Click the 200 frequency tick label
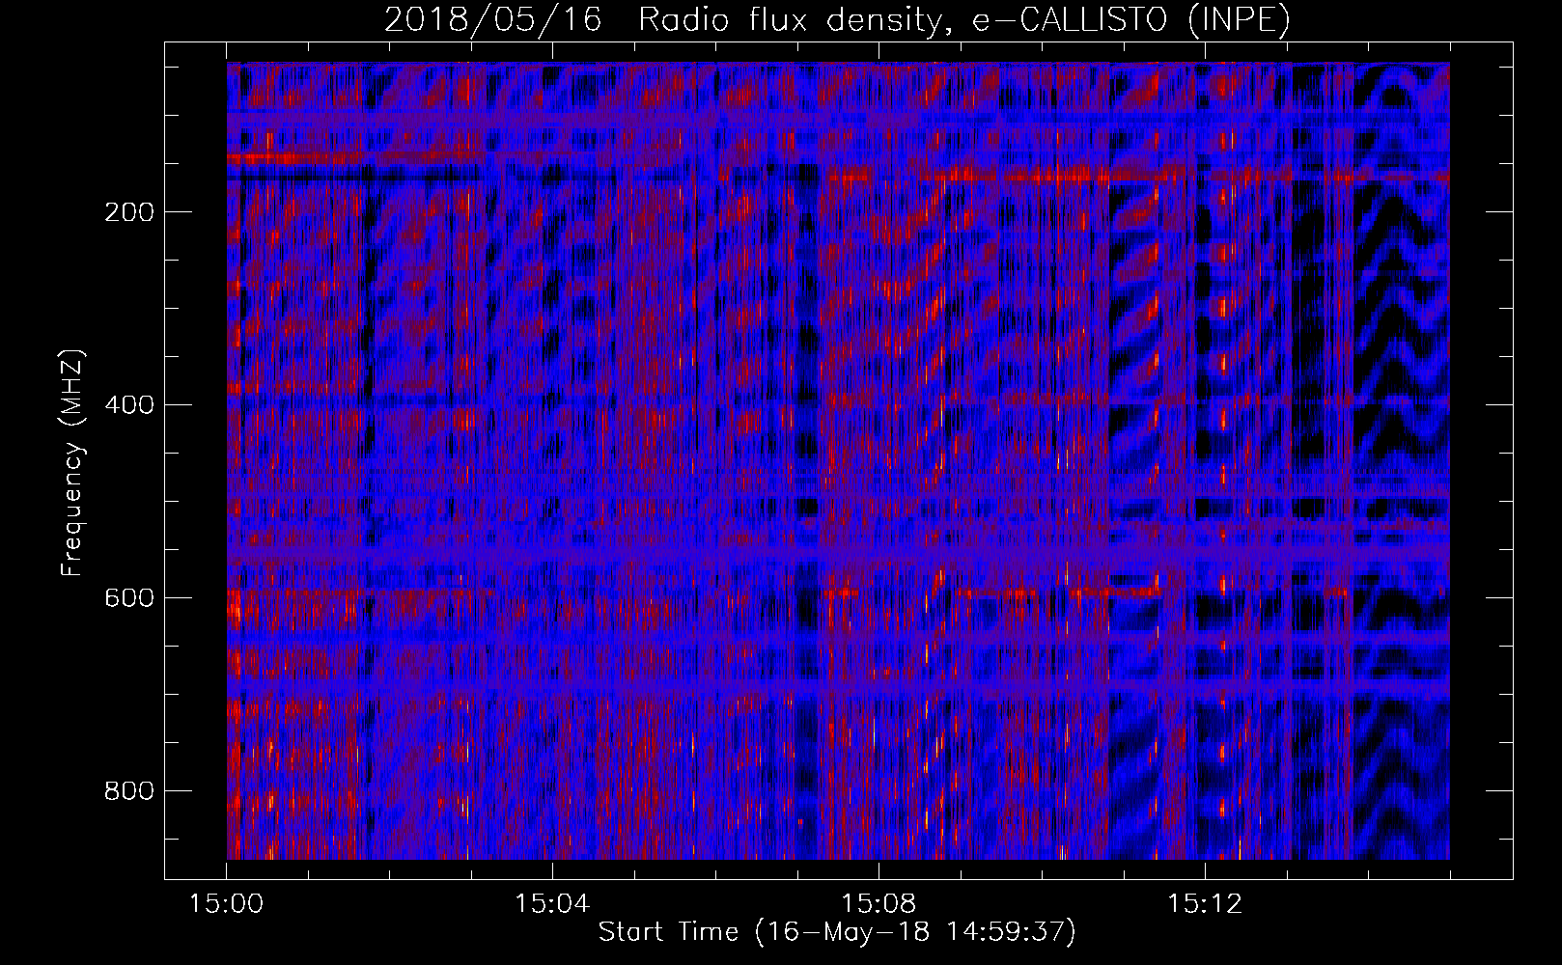This screenshot has width=1562, height=965. tap(129, 212)
